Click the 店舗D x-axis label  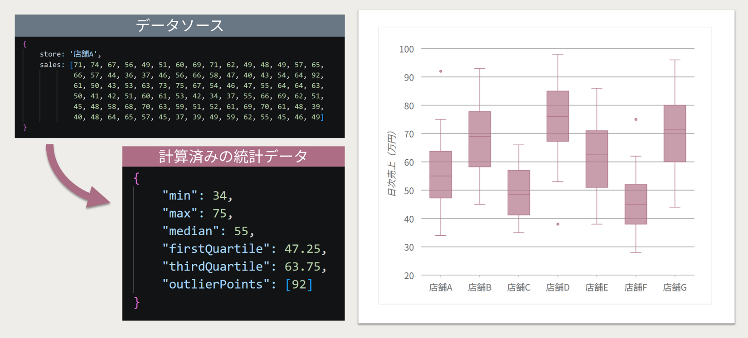[558, 287]
